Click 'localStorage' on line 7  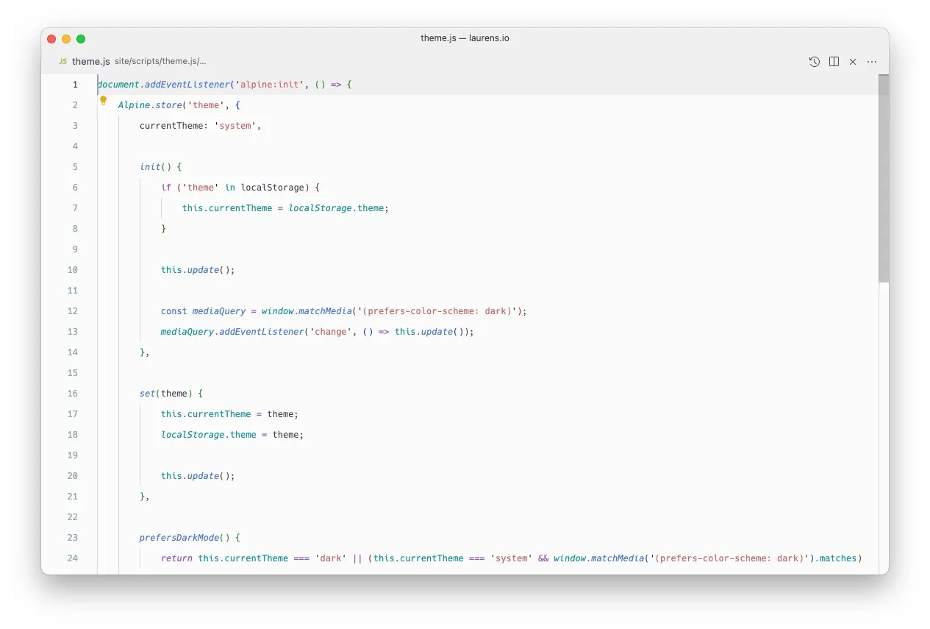click(x=321, y=208)
